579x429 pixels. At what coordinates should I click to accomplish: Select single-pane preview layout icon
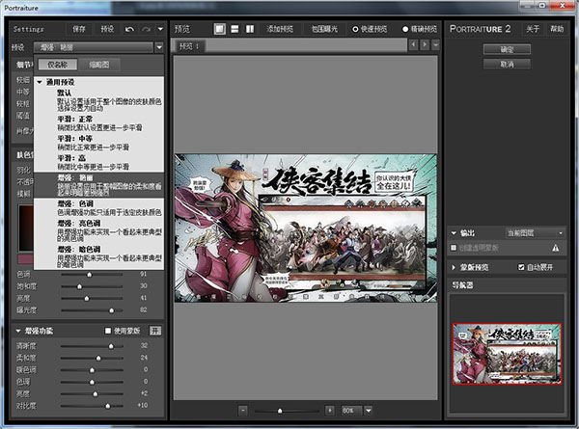[x=220, y=29]
